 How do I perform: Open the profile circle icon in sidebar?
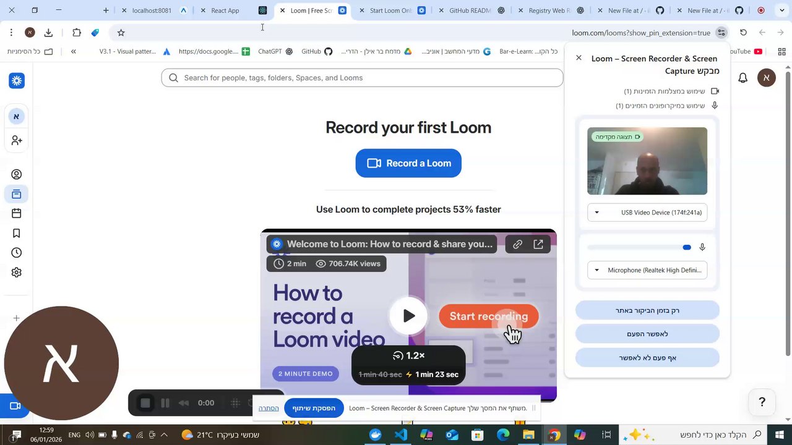coord(17,174)
